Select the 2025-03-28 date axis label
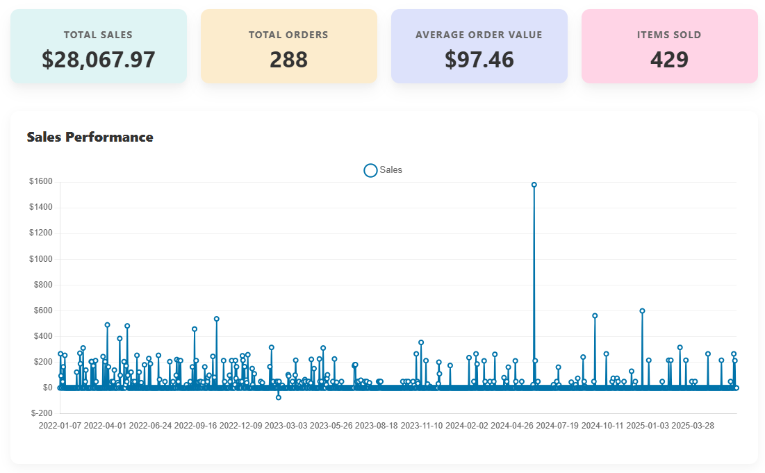This screenshot has width=765, height=473. (x=693, y=425)
